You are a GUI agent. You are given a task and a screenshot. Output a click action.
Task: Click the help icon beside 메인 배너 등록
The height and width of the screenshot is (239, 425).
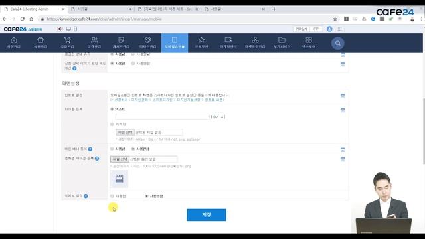click(90, 149)
